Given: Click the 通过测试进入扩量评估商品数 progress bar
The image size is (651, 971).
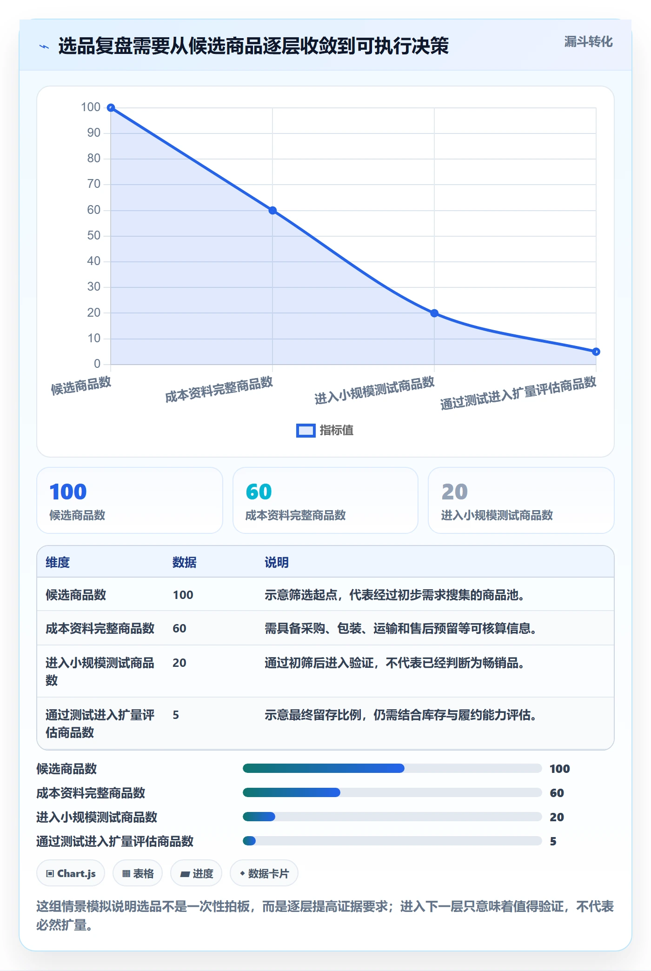Looking at the screenshot, I should (392, 841).
